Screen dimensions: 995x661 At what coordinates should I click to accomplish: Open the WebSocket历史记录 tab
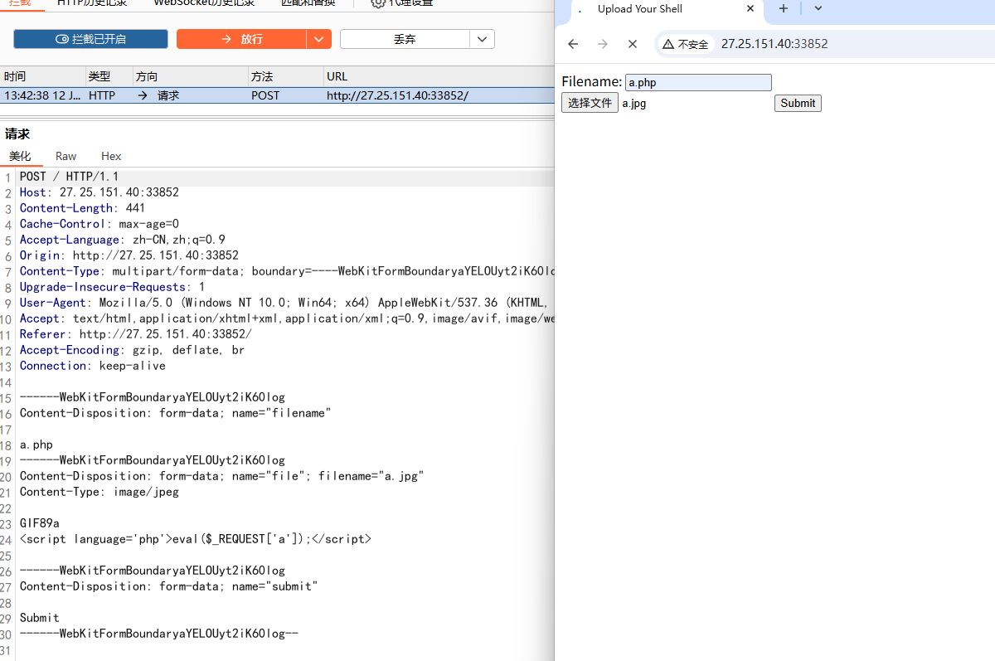pos(204,3)
